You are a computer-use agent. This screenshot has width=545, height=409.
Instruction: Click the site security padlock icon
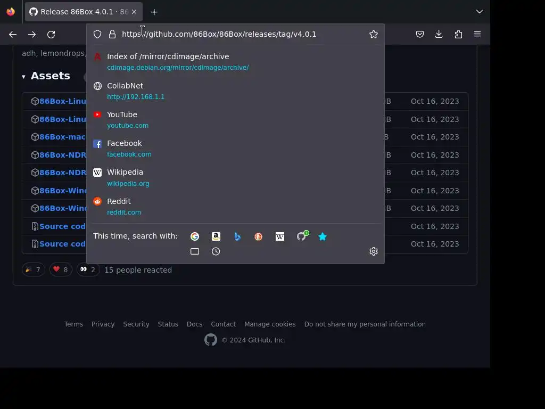click(x=112, y=34)
